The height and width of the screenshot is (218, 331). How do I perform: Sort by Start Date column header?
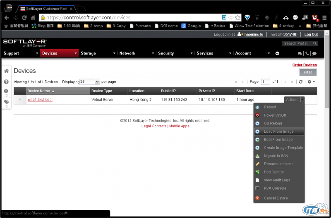click(253, 91)
